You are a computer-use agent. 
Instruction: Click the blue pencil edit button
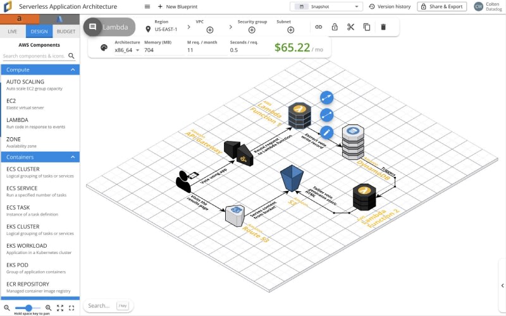click(x=326, y=133)
